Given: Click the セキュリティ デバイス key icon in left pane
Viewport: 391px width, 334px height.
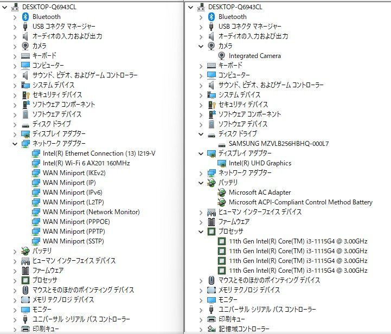Looking at the screenshot, I should (25, 95).
